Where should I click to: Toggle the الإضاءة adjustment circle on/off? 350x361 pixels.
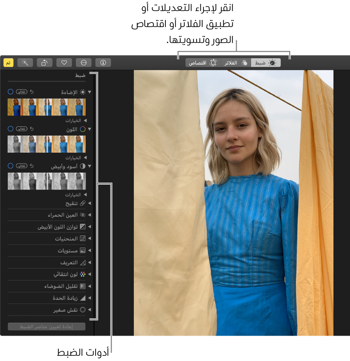coord(11,92)
